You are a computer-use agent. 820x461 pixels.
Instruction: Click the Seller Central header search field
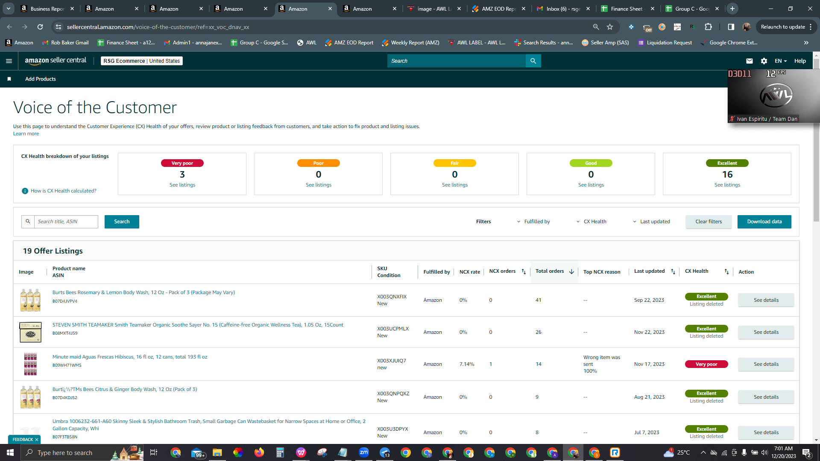pos(457,61)
